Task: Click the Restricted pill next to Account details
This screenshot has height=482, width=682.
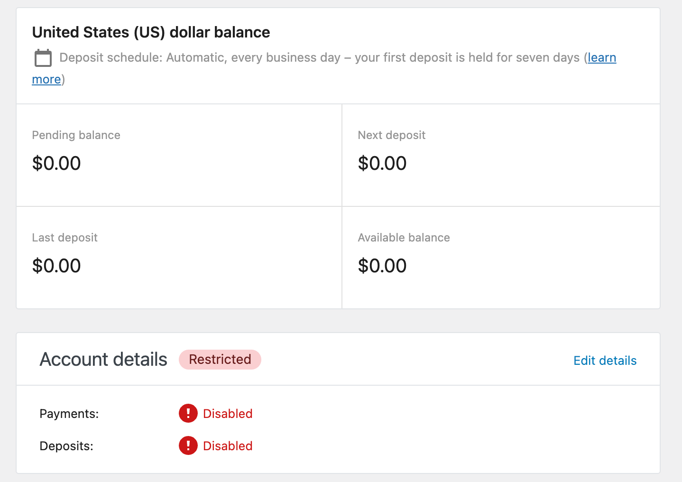Action: [220, 360]
